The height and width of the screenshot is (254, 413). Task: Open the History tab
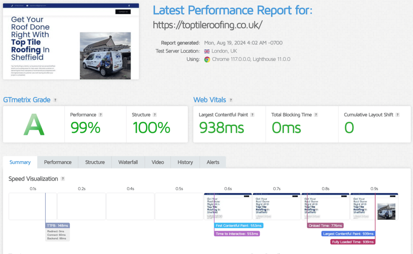tap(185, 162)
